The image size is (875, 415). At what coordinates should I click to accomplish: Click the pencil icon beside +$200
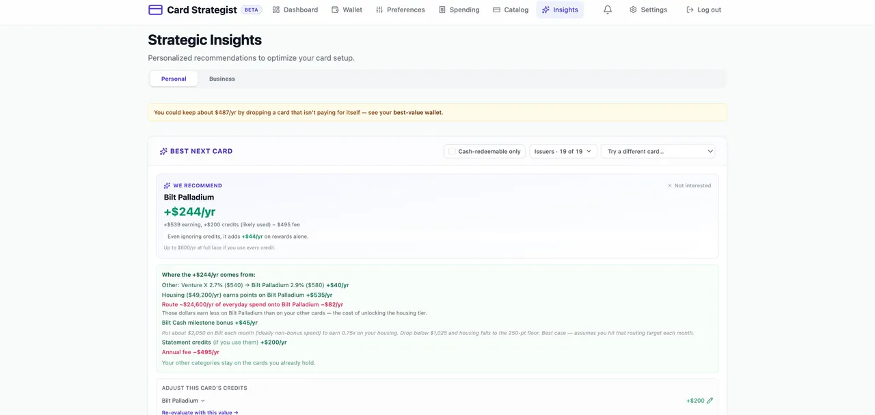coord(710,401)
